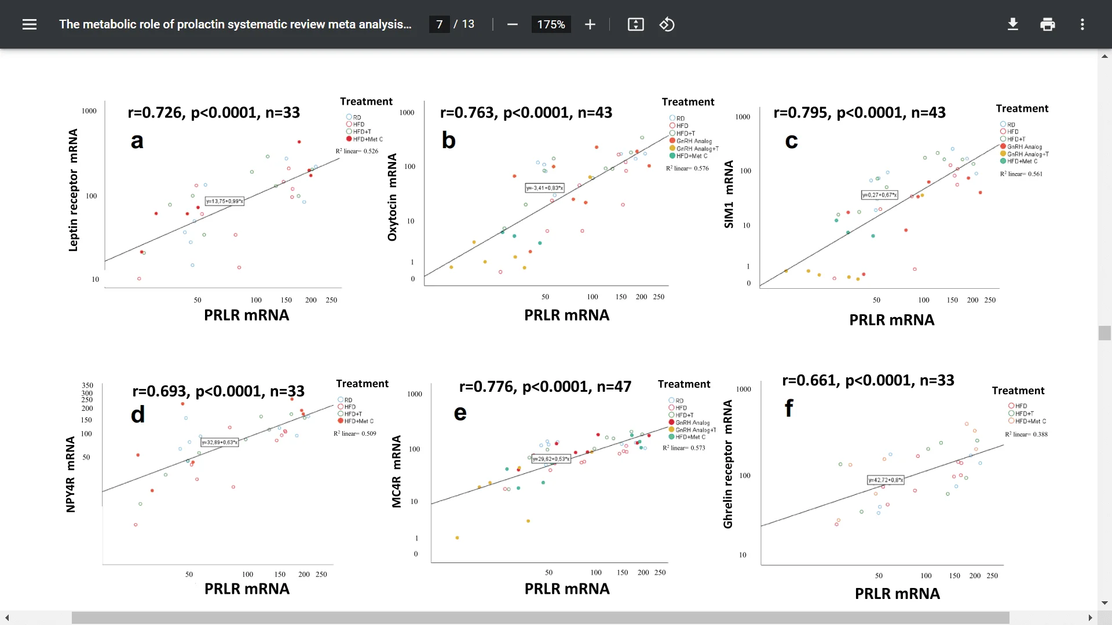Click the vertical scrollbar thumb

pyautogui.click(x=1104, y=333)
